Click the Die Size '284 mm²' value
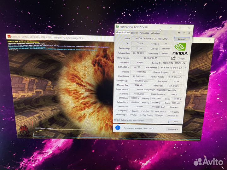This screenshot has height=170, width=227. tap(166, 49)
